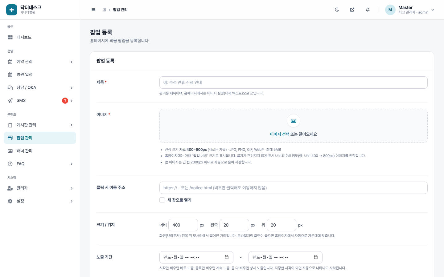The image size is (444, 277).
Task: Click the 노출 기간 start datetime field
Action: click(x=196, y=257)
